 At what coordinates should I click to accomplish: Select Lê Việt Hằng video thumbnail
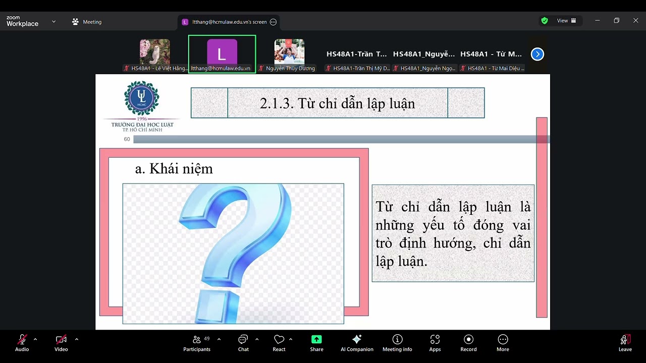(155, 55)
